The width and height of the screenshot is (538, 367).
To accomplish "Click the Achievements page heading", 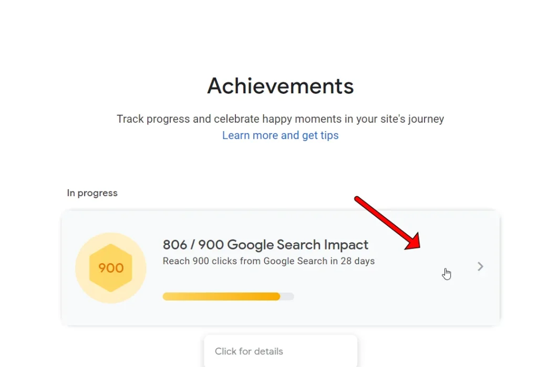I will [281, 86].
